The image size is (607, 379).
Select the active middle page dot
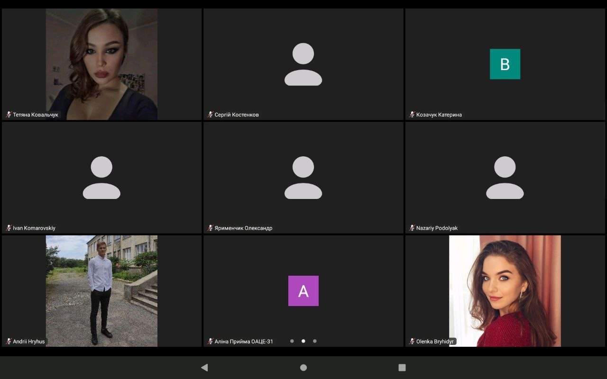pyautogui.click(x=303, y=341)
